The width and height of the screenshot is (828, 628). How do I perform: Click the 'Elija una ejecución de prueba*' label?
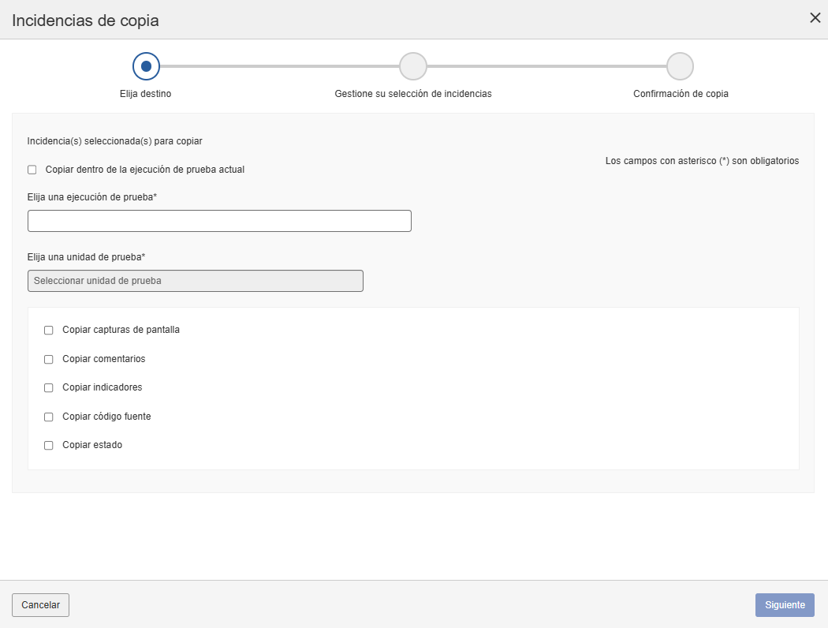click(x=92, y=197)
